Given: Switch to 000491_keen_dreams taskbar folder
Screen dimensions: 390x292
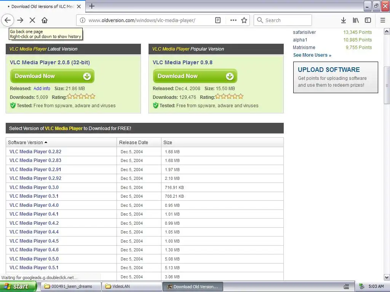Looking at the screenshot, I should click(70, 287).
